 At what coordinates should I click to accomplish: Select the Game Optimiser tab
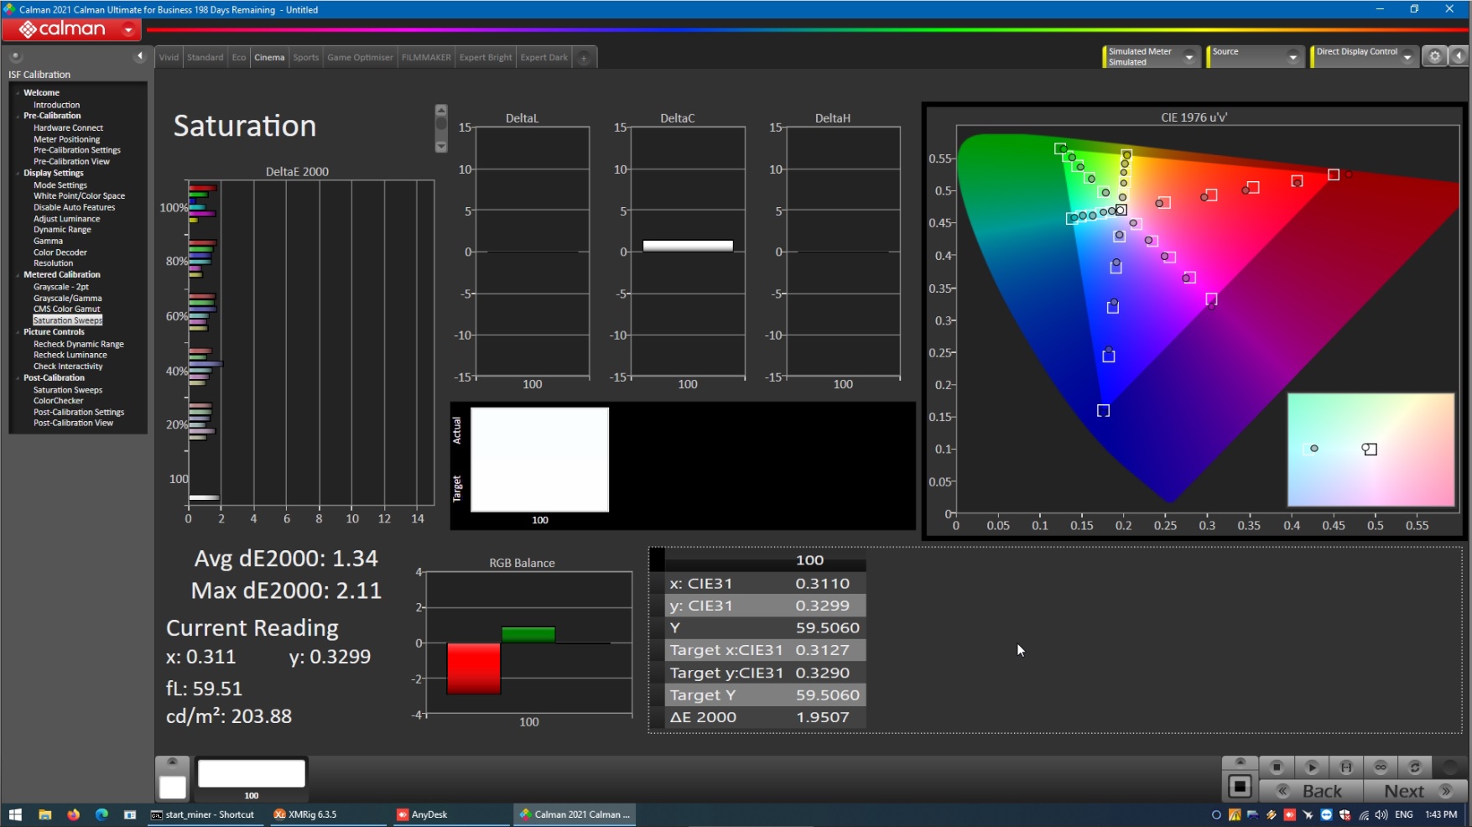(360, 58)
